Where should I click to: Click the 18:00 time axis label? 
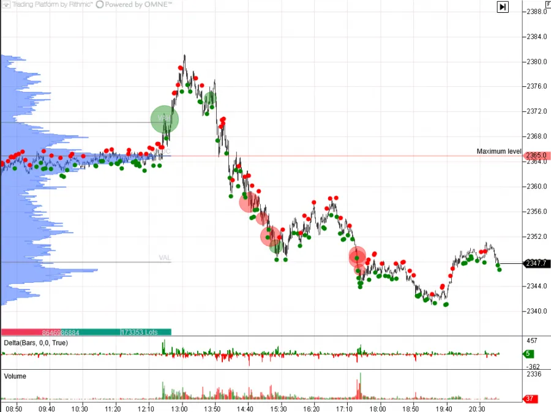(x=378, y=408)
